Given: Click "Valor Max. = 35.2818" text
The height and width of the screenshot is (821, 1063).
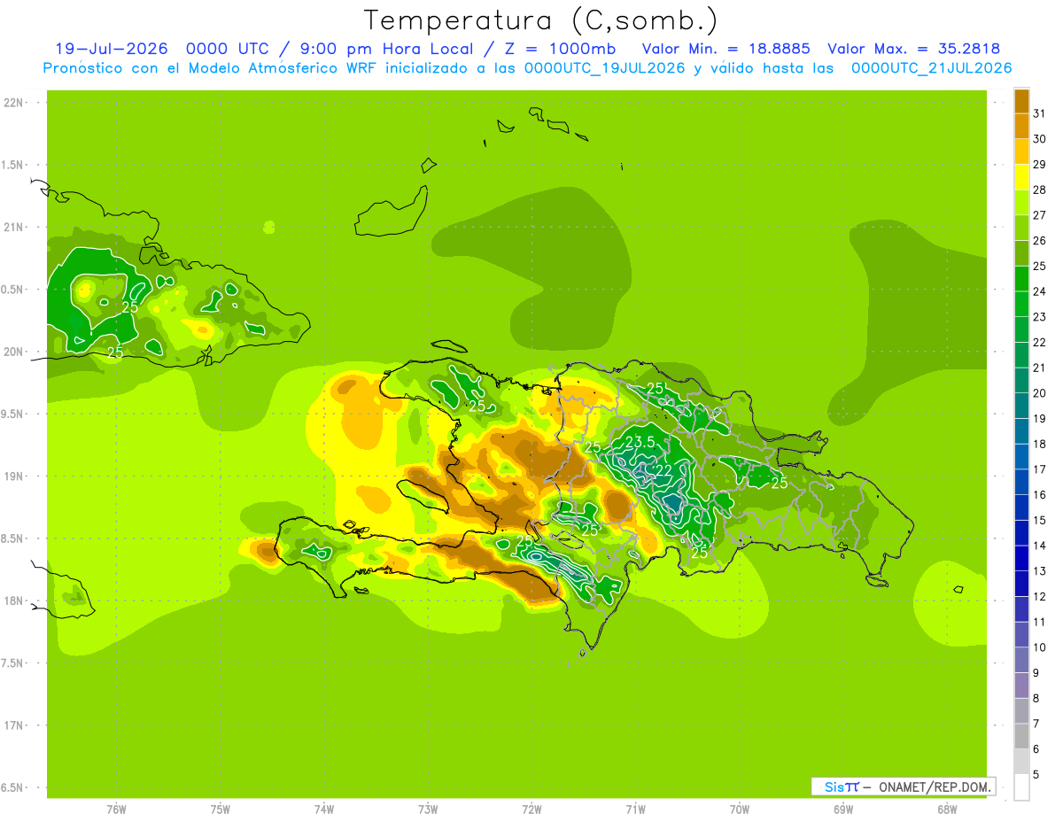Looking at the screenshot, I should [x=914, y=49].
